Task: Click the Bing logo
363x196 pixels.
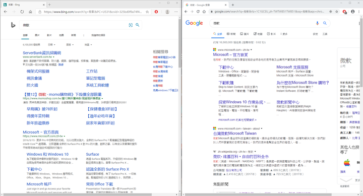Action: [13, 25]
